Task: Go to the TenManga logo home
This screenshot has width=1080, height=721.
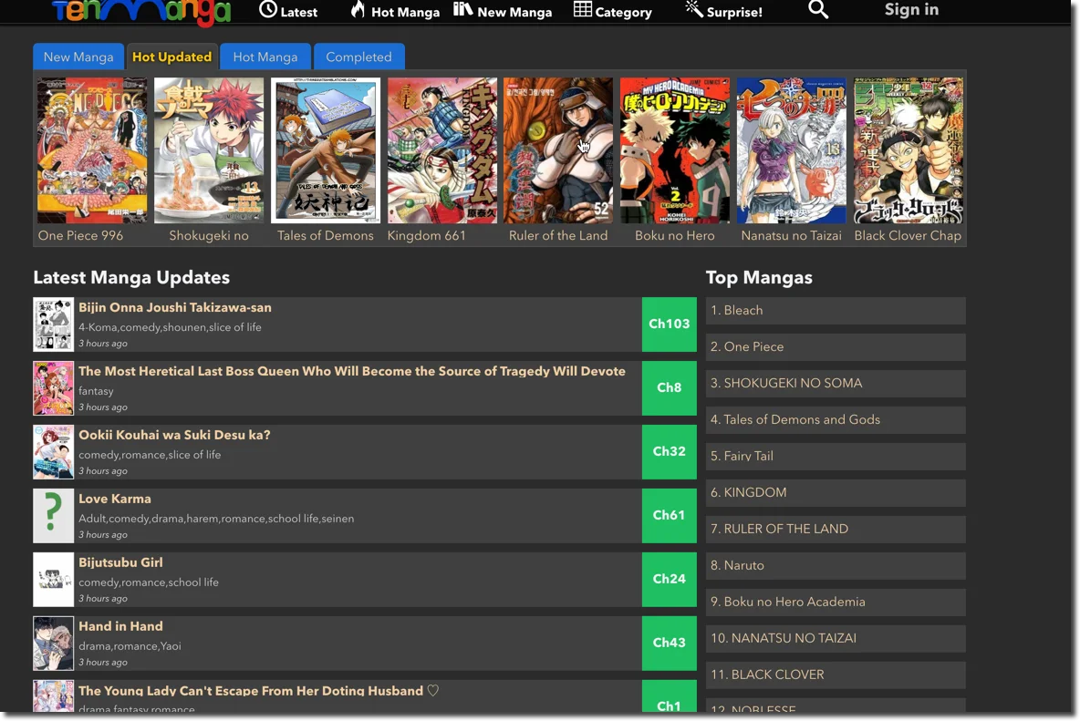Action: pos(140,13)
